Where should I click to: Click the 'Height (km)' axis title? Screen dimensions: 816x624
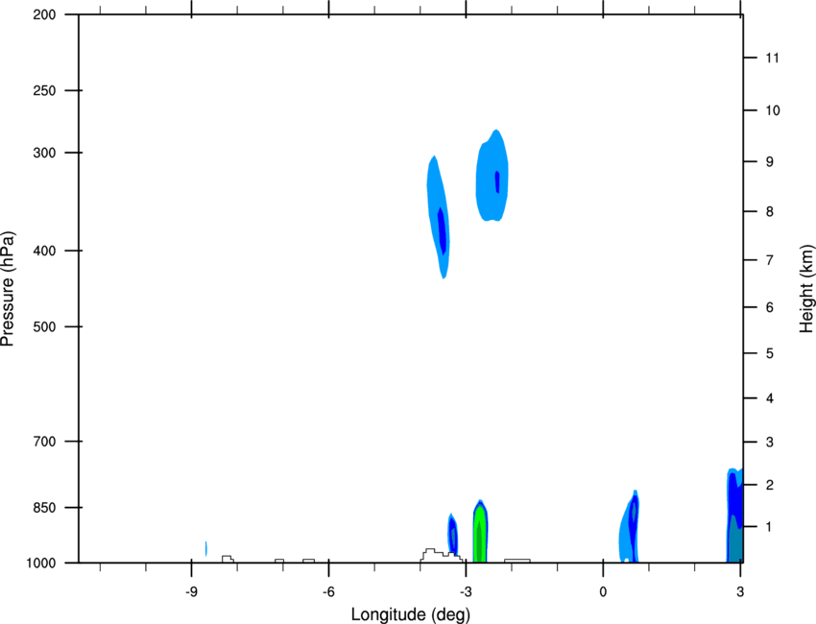806,288
